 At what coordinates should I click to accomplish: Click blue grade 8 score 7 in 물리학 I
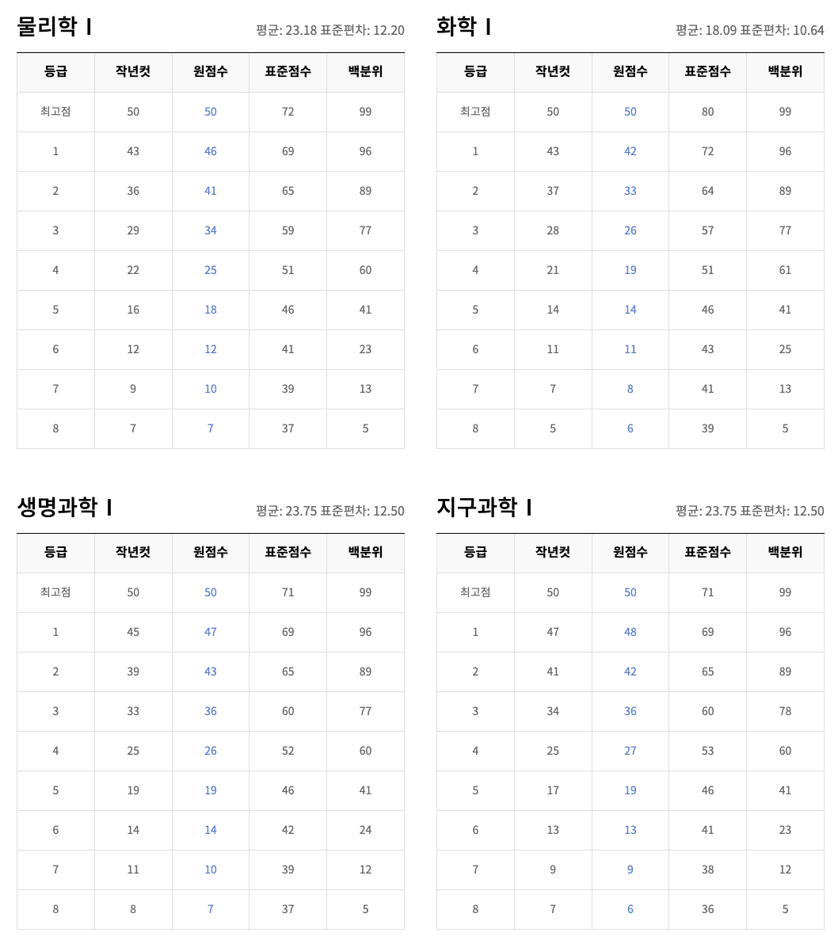210,428
